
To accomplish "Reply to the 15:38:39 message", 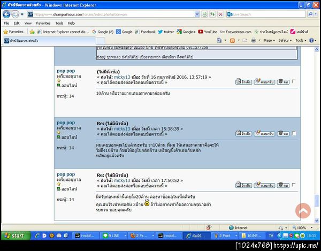I will point(264,133).
